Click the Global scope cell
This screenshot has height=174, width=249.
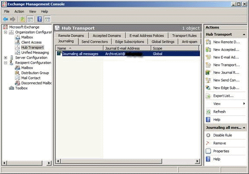tap(157, 54)
